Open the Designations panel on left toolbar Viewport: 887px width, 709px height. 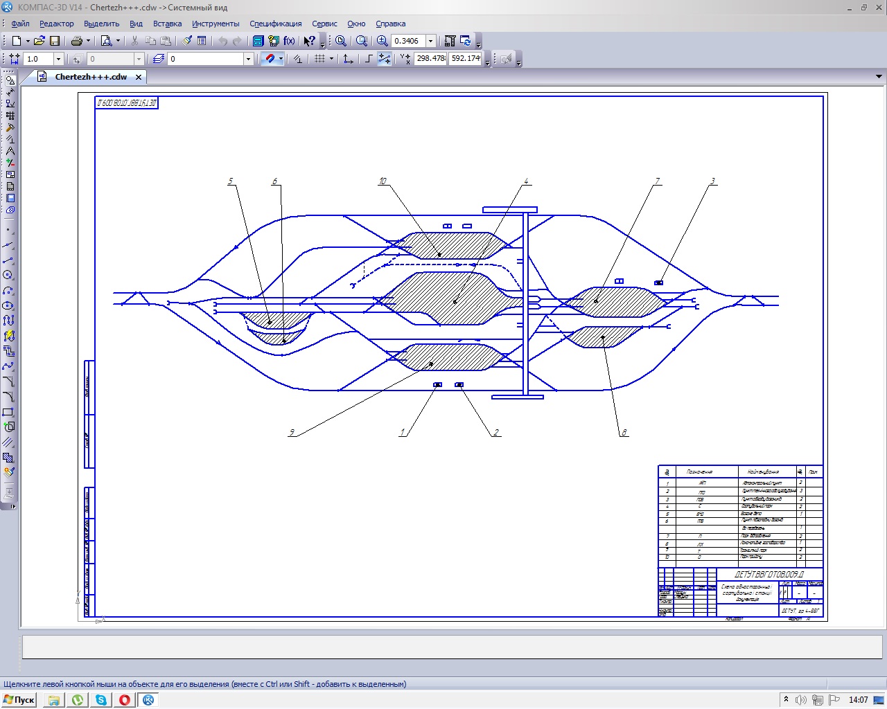pos(10,104)
